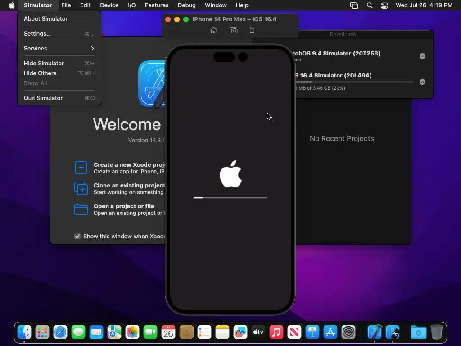Viewport: 461px width, 346px height.
Task: Open the Apple menu
Action: click(12, 5)
